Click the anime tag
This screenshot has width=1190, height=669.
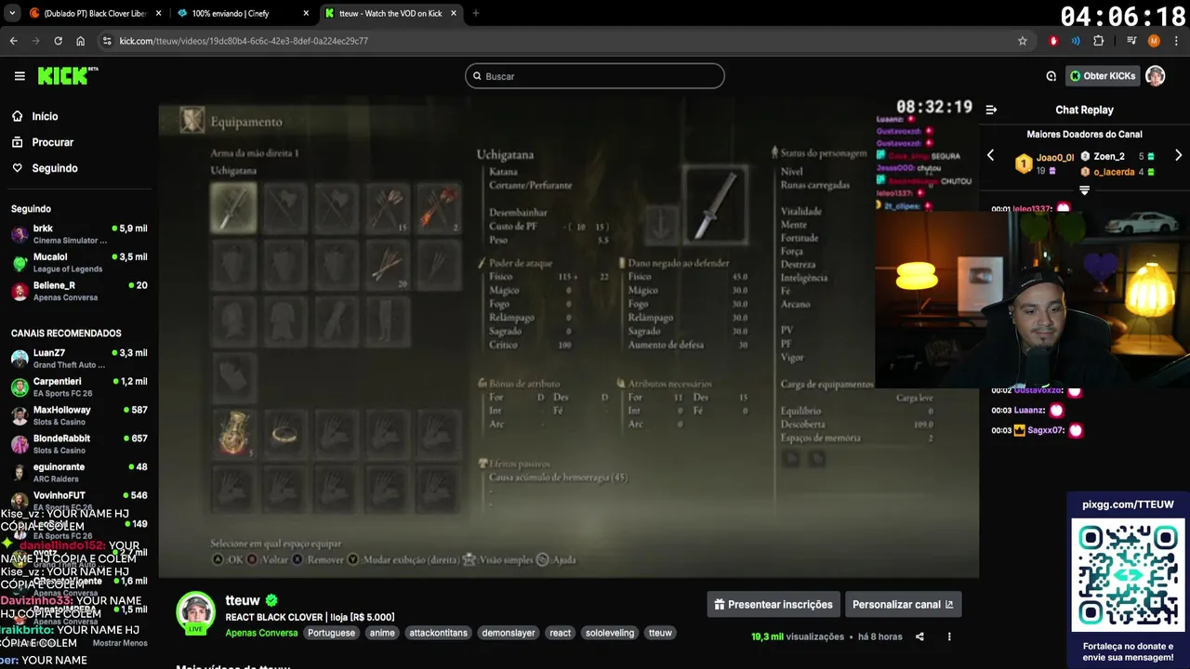tap(382, 633)
